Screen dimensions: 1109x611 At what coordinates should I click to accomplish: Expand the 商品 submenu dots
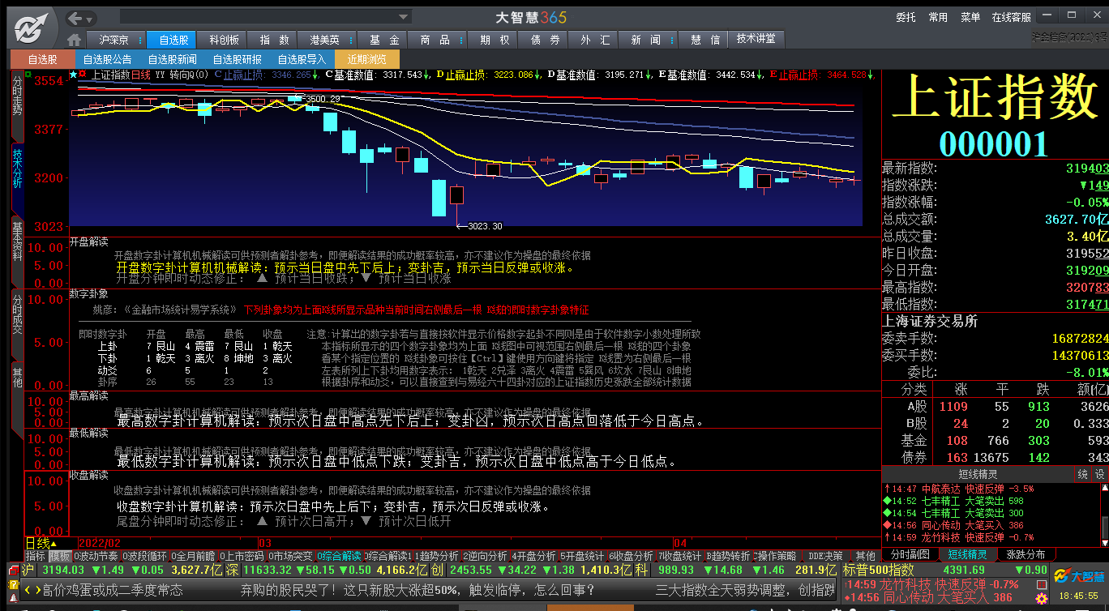coord(463,40)
